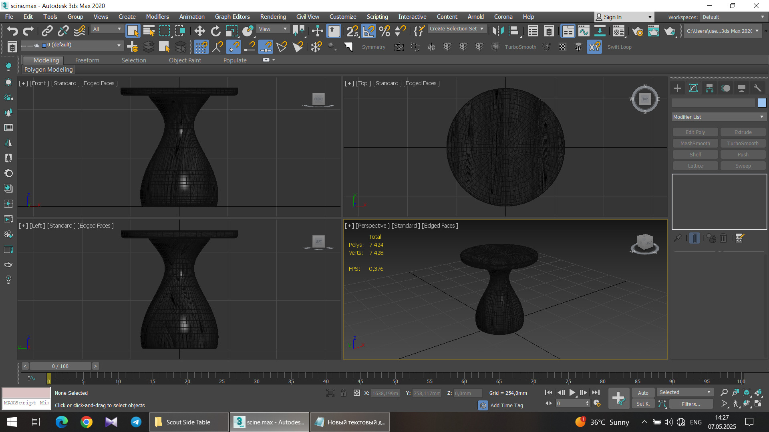This screenshot has height=432, width=769.
Task: Toggle Angle Snap button
Action: (x=368, y=31)
